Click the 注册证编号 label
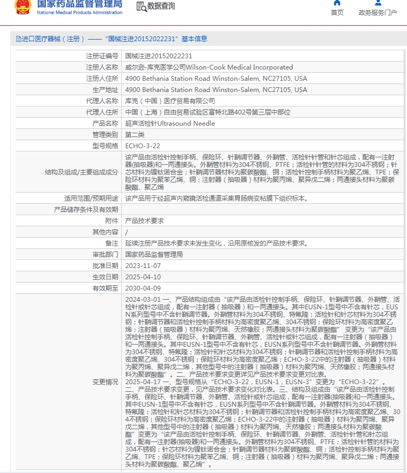 (101, 56)
